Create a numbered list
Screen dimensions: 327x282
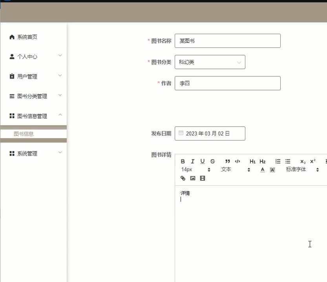coord(278,161)
